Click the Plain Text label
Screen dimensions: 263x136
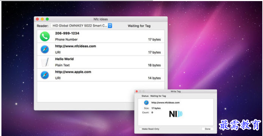coord(62,65)
